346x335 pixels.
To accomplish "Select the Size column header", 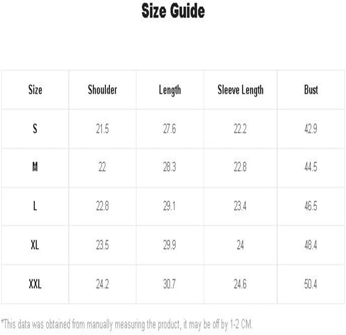I will click(x=35, y=90).
